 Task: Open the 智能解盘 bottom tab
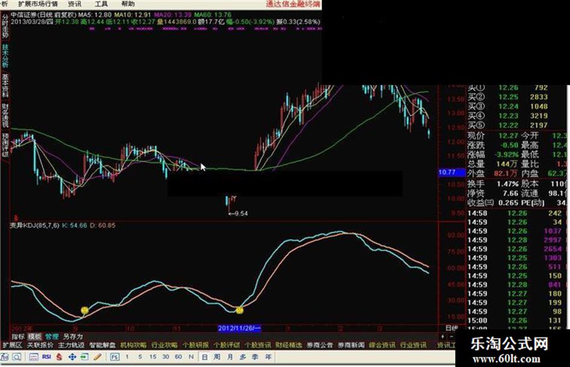pyautogui.click(x=103, y=345)
